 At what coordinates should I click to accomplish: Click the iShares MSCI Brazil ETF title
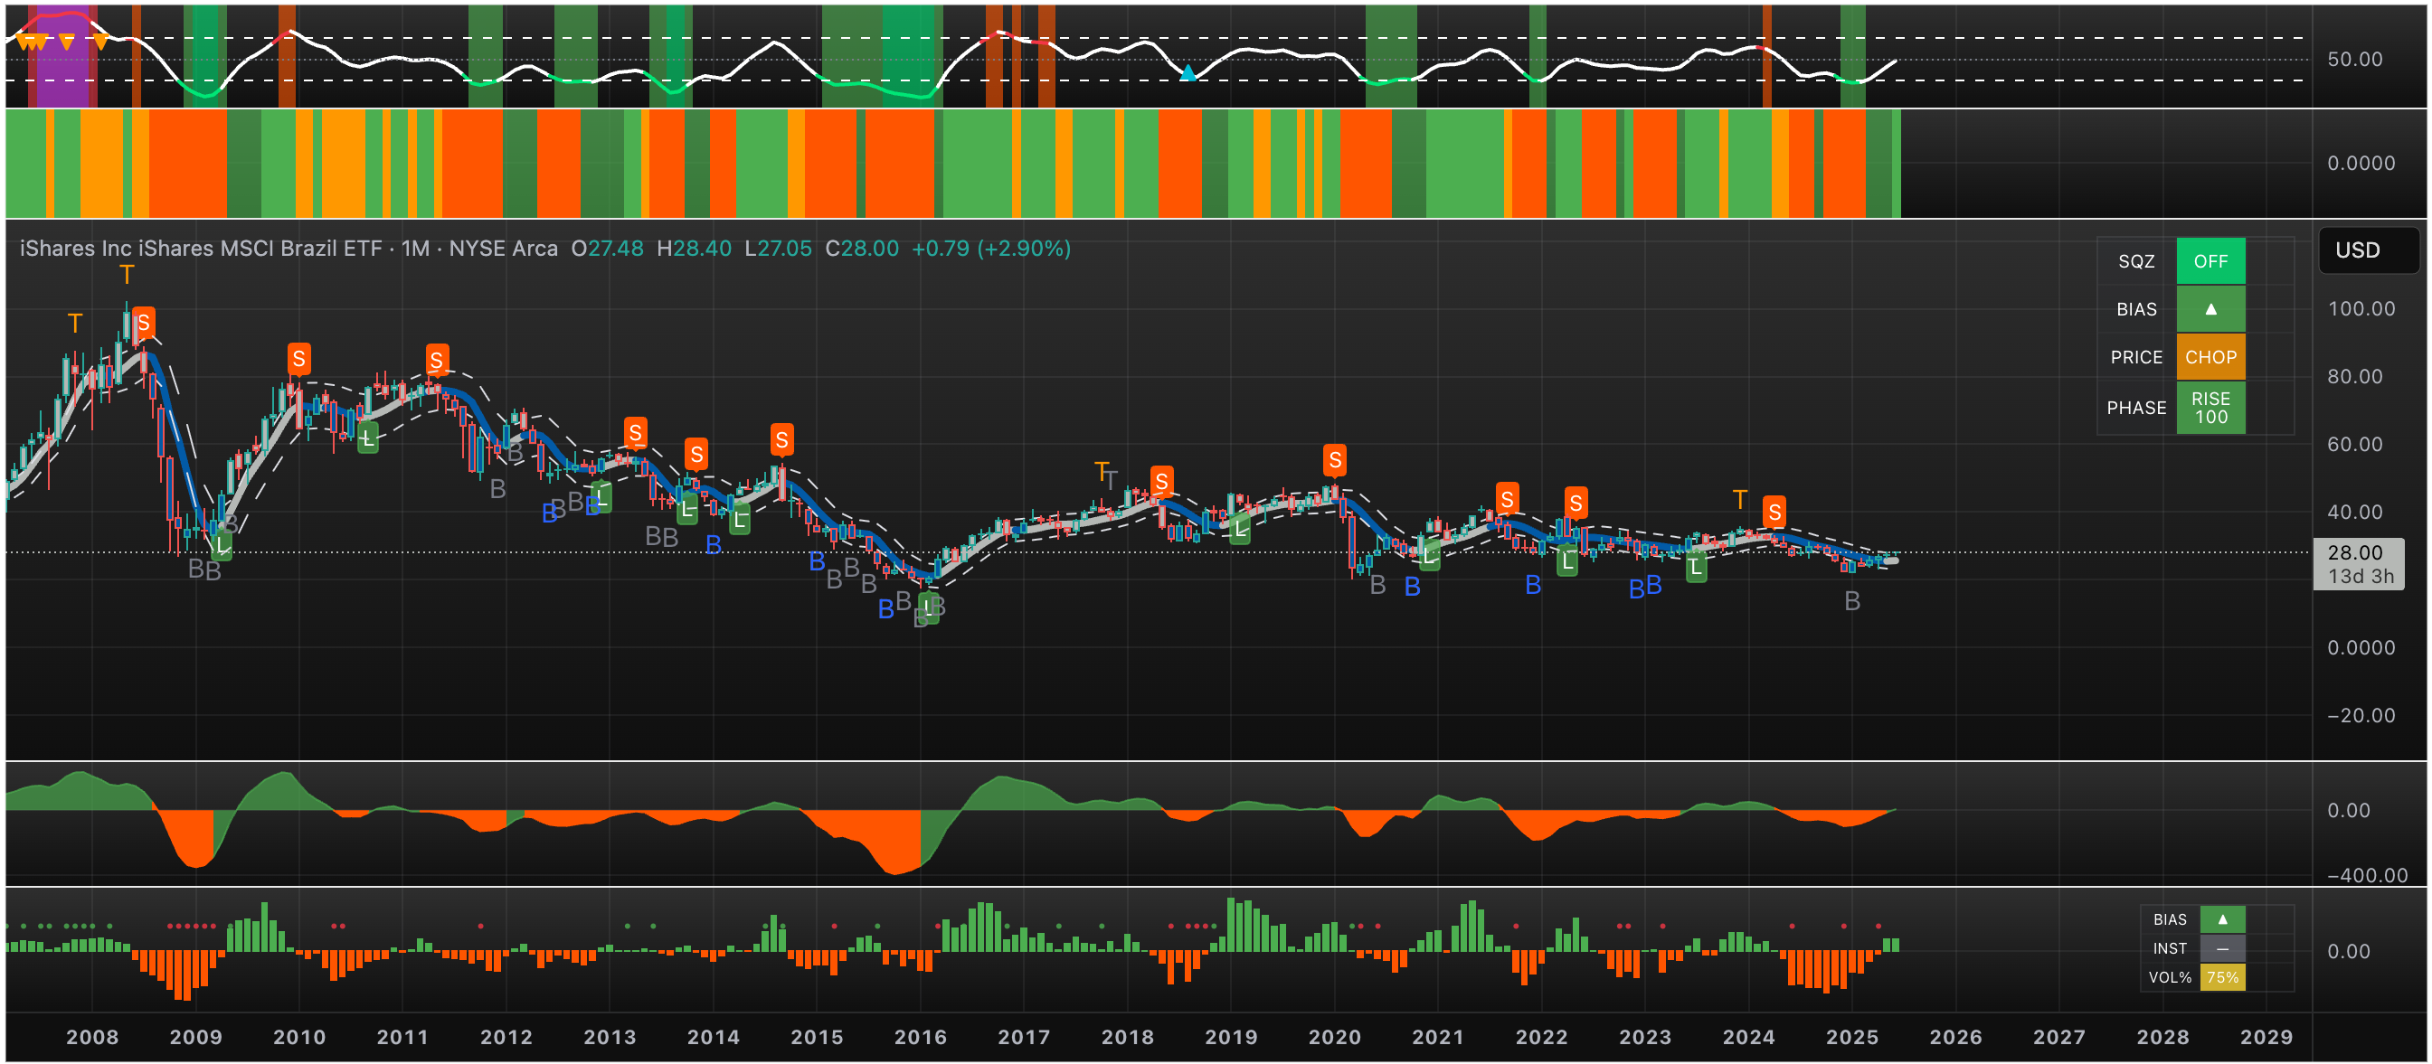coord(200,248)
